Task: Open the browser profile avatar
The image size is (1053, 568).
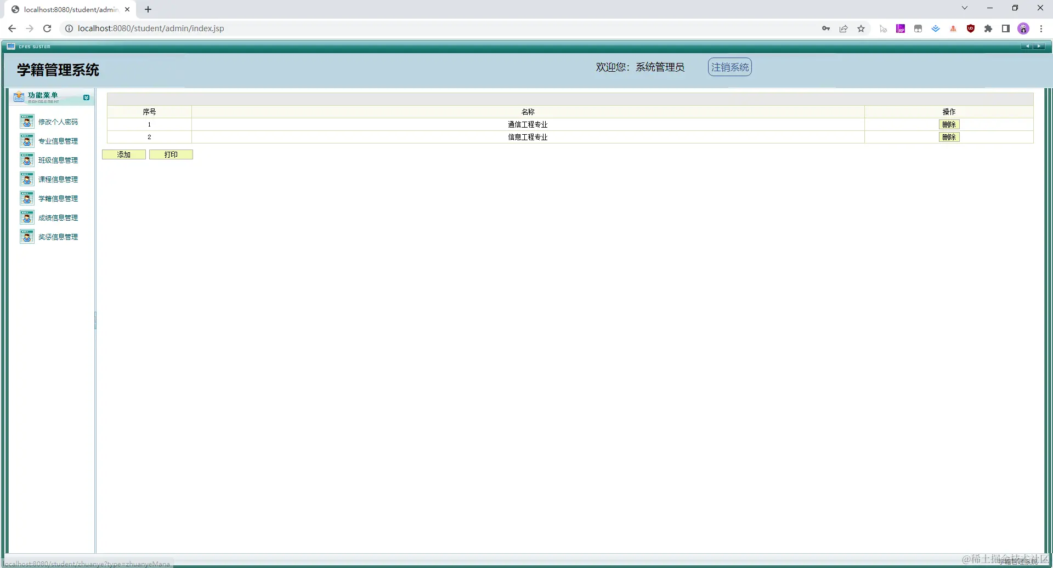Action: pos(1023,28)
